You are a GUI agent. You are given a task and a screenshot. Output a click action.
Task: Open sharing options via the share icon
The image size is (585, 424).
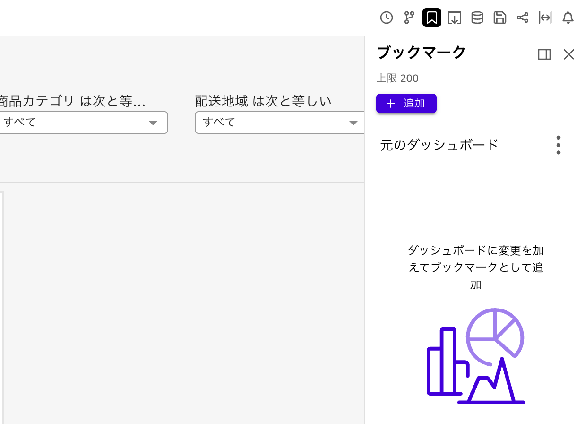click(x=522, y=18)
